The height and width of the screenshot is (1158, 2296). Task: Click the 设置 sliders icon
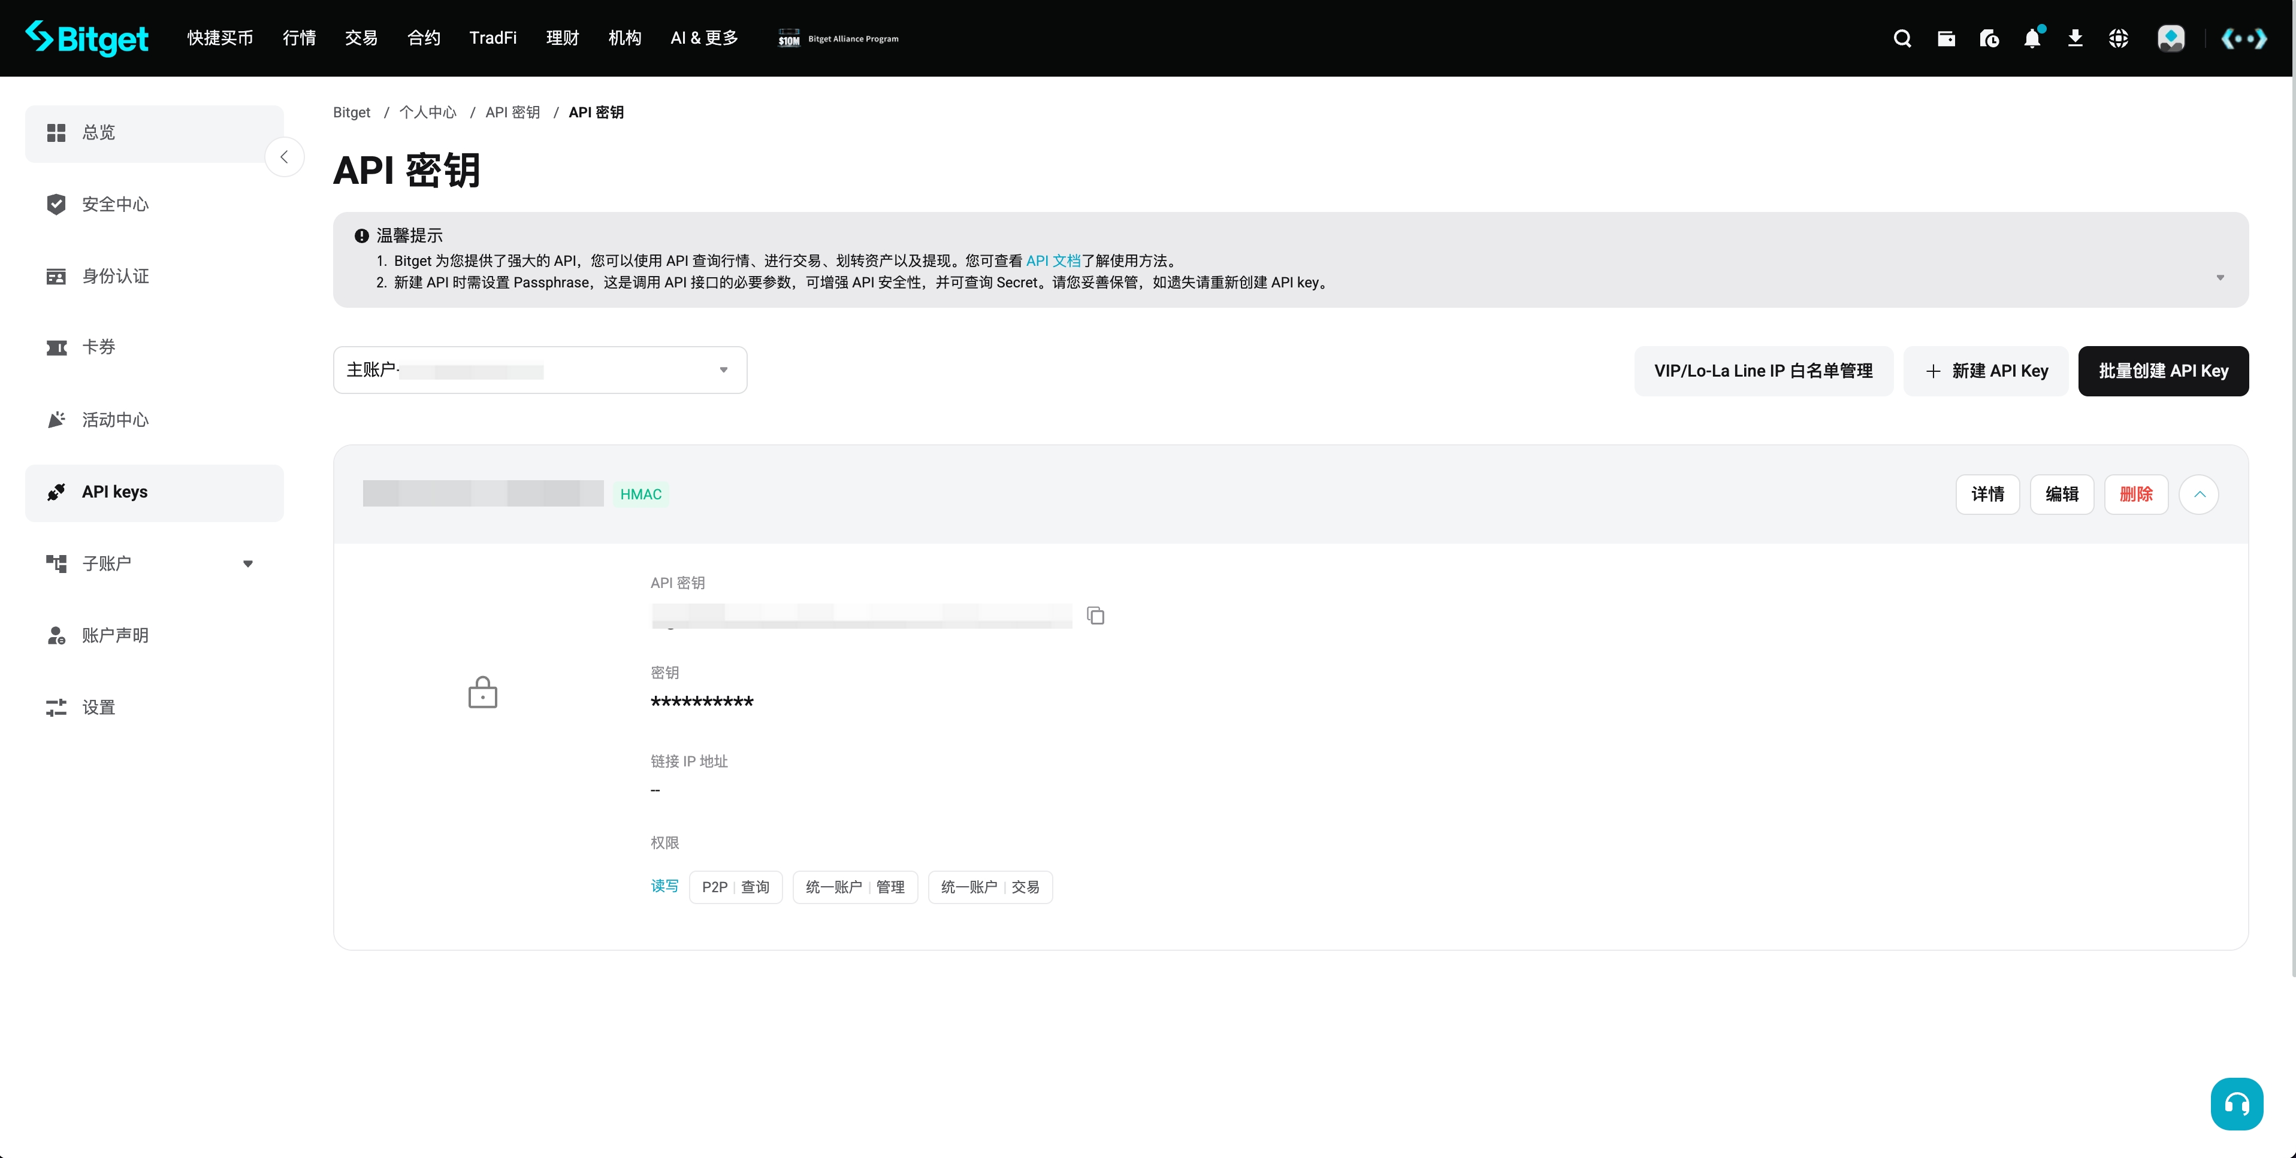click(x=56, y=707)
